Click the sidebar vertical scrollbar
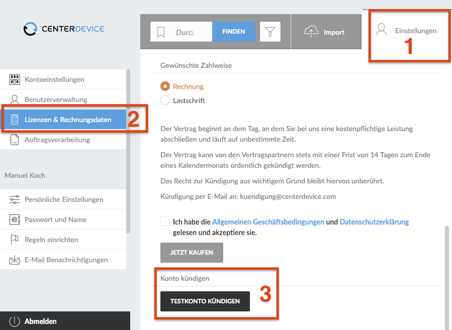The image size is (452, 330). pyautogui.click(x=128, y=151)
